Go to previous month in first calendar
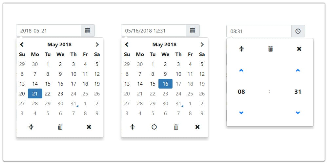Screen dimensions: 328x164 (x=22, y=44)
